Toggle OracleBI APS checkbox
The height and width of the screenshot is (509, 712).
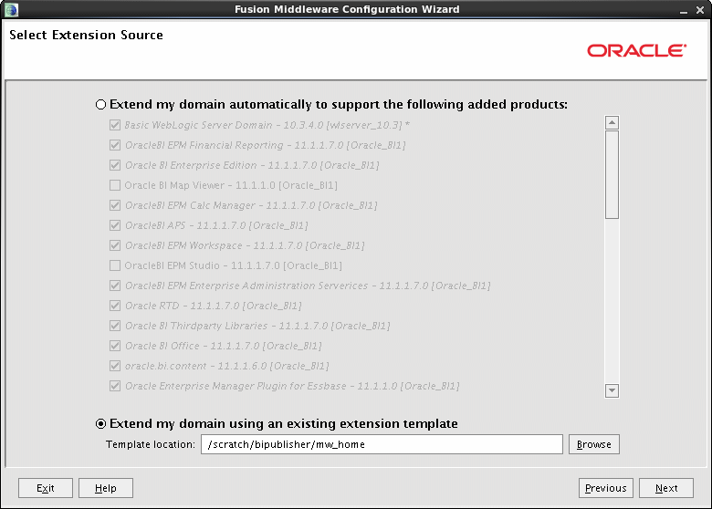coord(115,225)
